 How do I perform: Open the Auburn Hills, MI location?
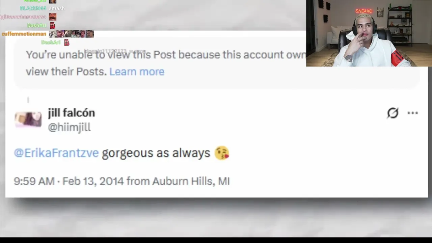coord(191,181)
